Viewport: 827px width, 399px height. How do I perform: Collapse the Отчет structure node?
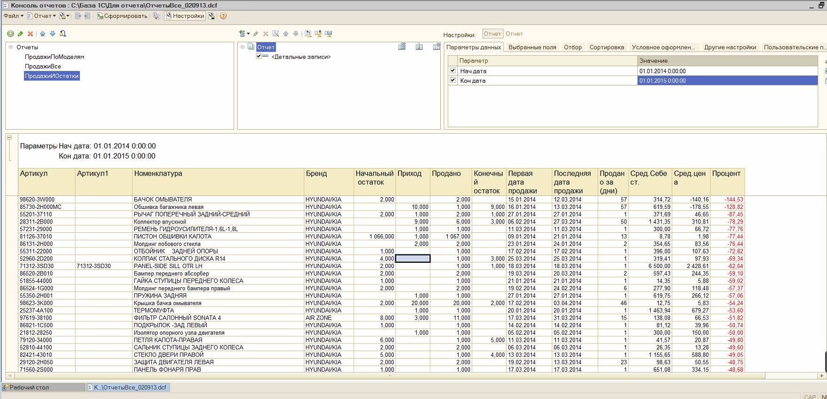[x=242, y=47]
